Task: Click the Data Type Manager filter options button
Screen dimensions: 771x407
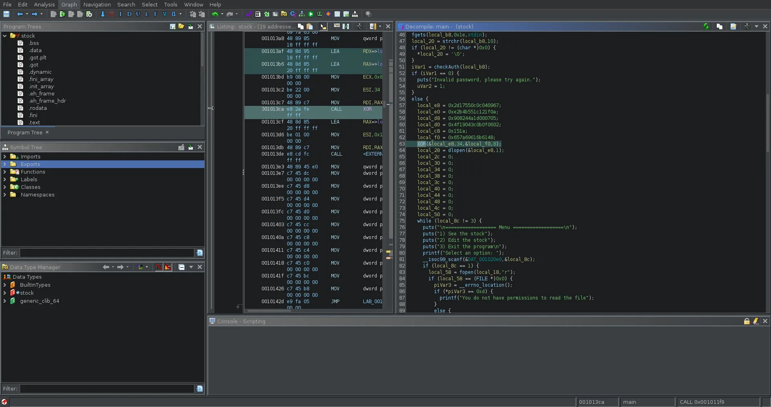Action: click(200, 389)
